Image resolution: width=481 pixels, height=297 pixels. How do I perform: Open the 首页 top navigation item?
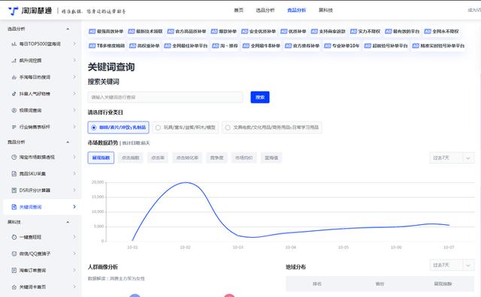coord(239,10)
